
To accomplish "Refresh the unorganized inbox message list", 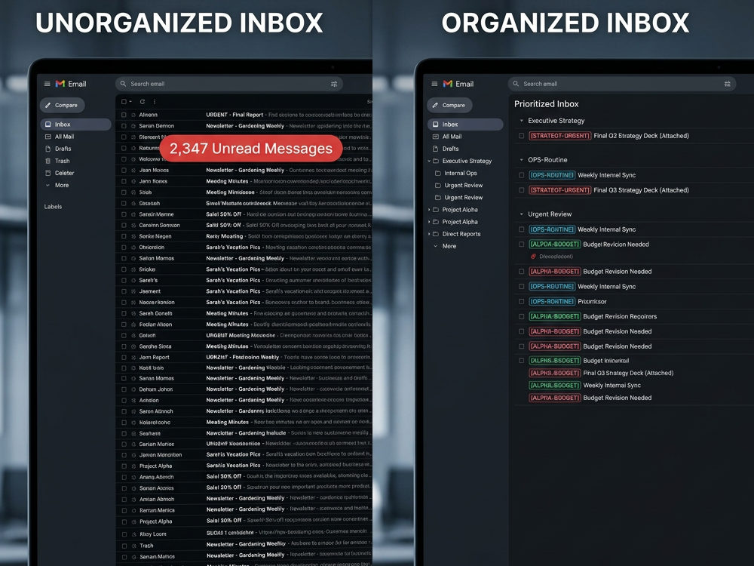I will [x=143, y=102].
